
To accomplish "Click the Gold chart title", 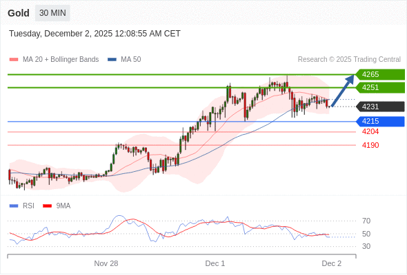I will [x=19, y=13].
